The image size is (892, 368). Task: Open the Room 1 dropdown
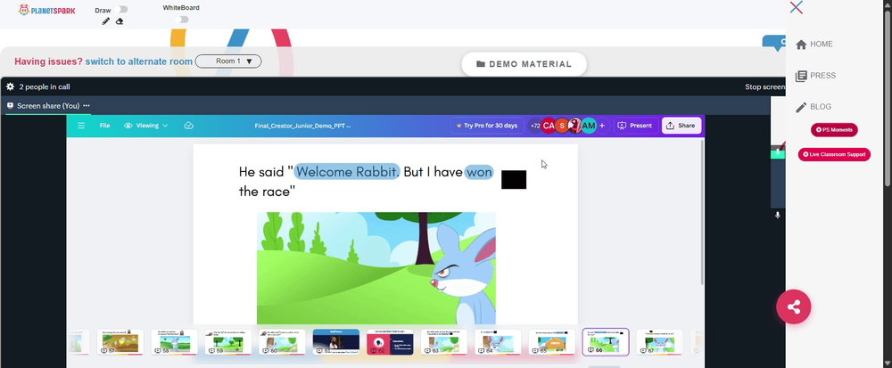(x=228, y=61)
